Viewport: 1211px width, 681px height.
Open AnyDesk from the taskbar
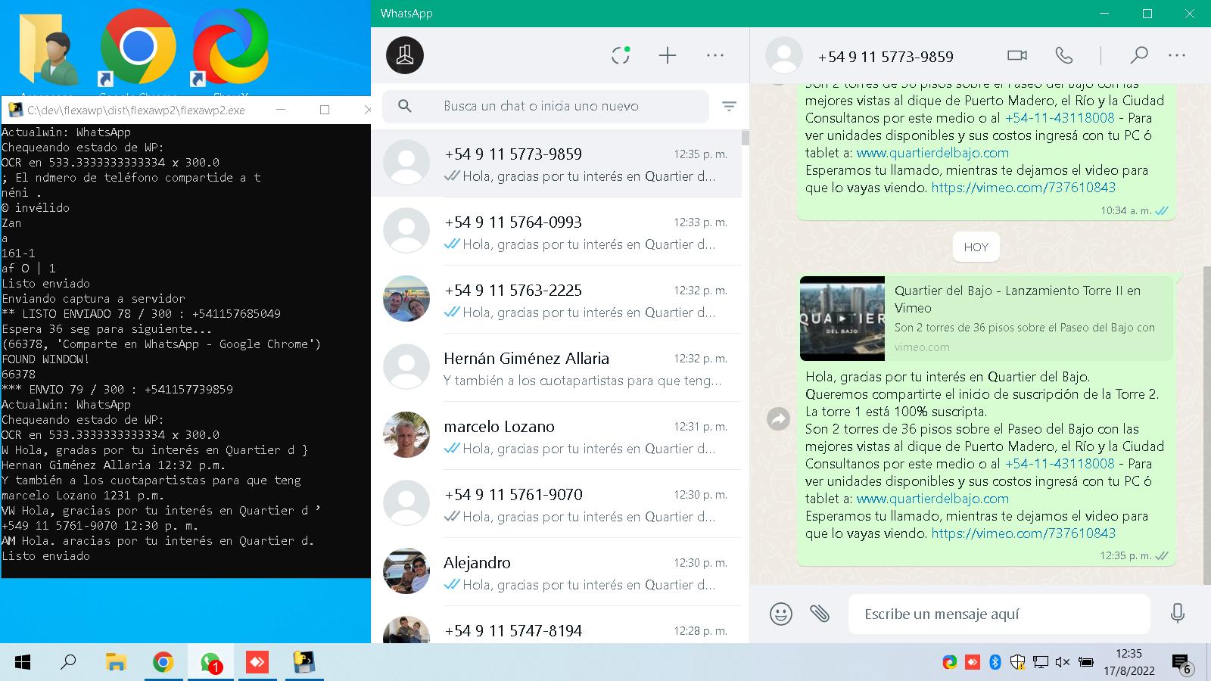[x=257, y=663]
